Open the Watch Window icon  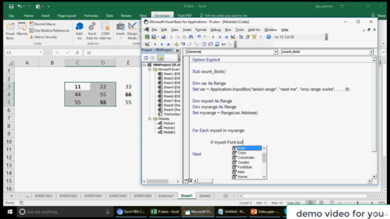[x=217, y=44]
